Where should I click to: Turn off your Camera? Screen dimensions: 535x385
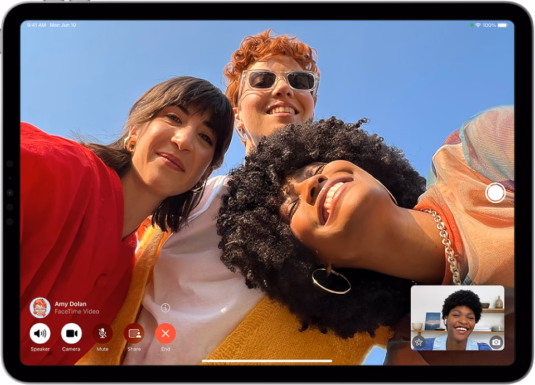71,334
